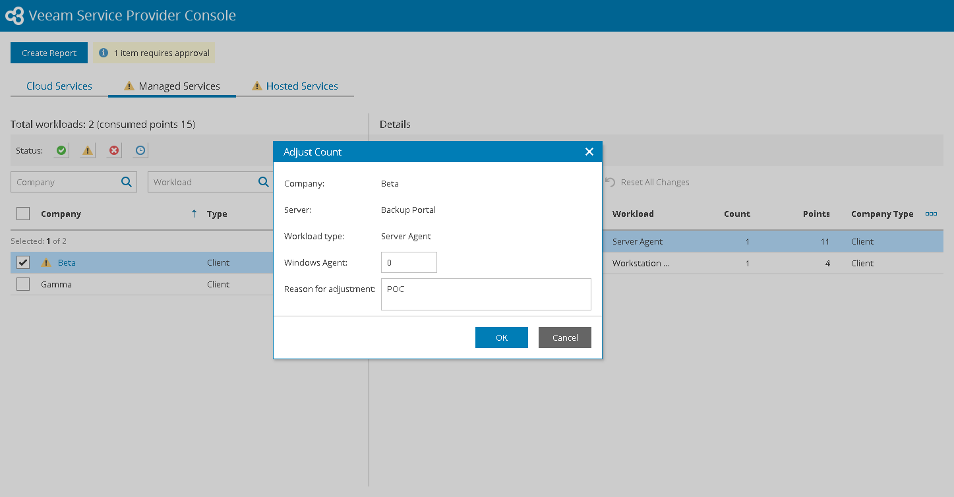
Task: Click the Workload search field
Action: click(211, 183)
